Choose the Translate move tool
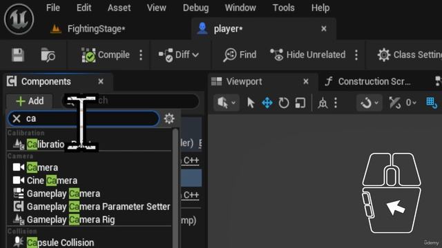 tap(267, 103)
